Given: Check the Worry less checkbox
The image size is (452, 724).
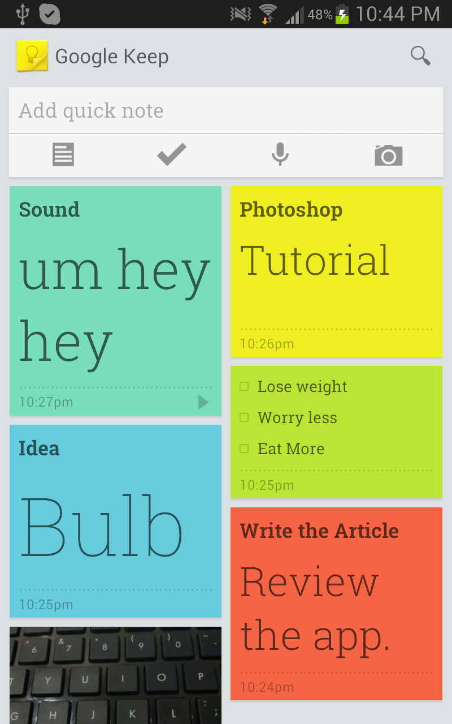Looking at the screenshot, I should [x=245, y=417].
